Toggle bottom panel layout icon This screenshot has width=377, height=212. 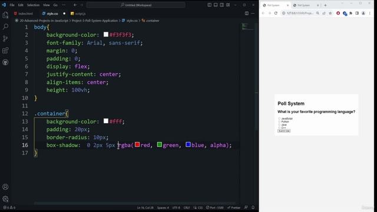[x=216, y=5]
